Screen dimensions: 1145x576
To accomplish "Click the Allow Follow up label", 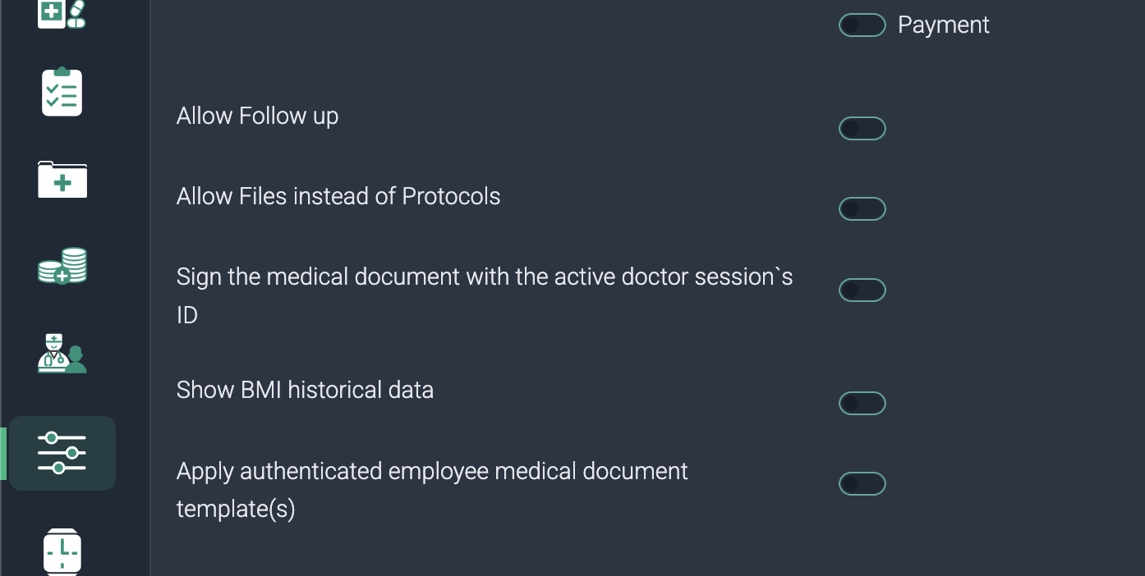I will click(x=257, y=117).
